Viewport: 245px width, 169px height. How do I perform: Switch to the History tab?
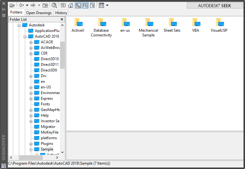tap(61, 13)
